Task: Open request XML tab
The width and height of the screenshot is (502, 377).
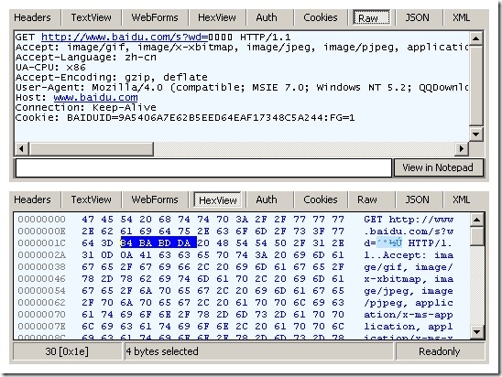Action: pos(462,17)
